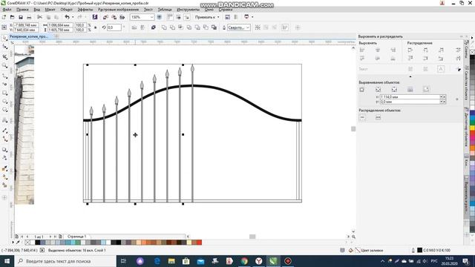475x267 pixels.
Task: Toggle align to page edge option
Action: [x=378, y=90]
